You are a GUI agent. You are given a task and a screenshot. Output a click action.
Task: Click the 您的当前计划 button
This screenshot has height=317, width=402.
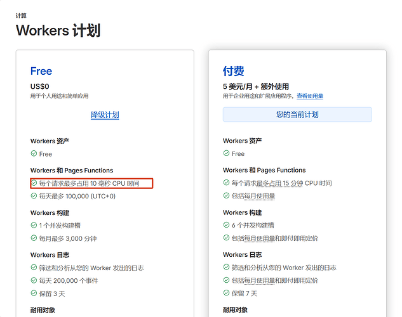coord(297,114)
